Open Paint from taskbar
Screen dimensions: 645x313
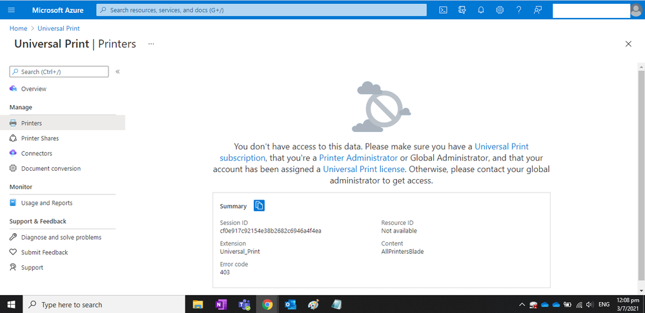[x=313, y=305]
